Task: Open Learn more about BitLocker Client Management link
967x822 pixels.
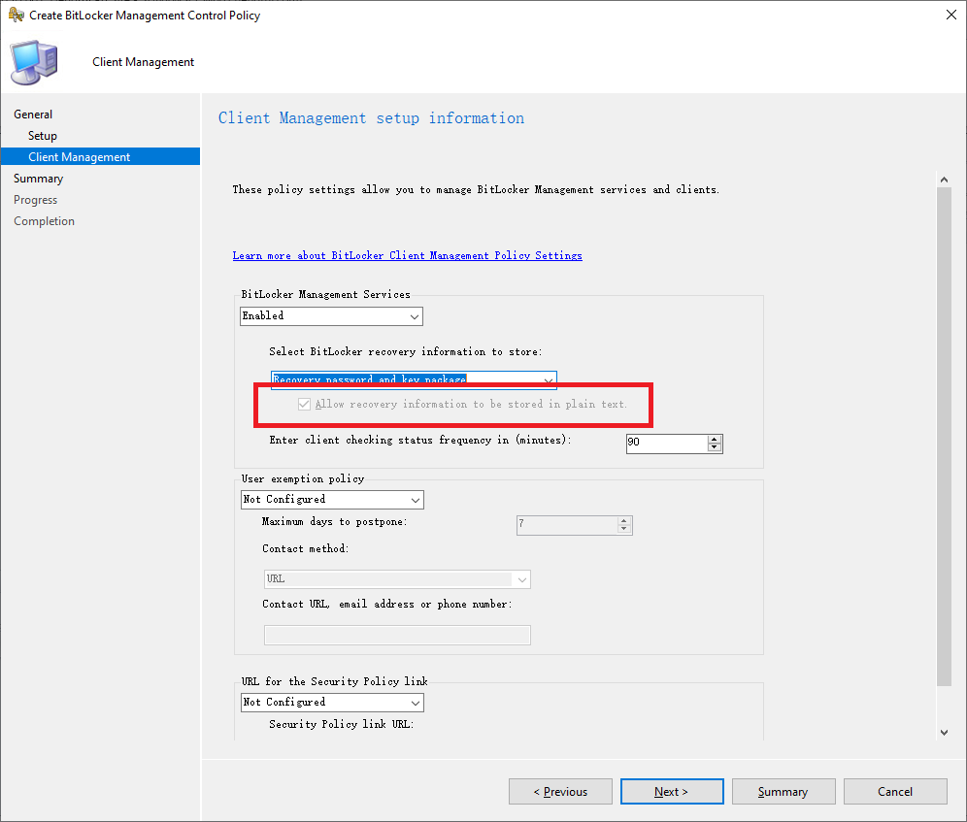Action: click(x=407, y=255)
